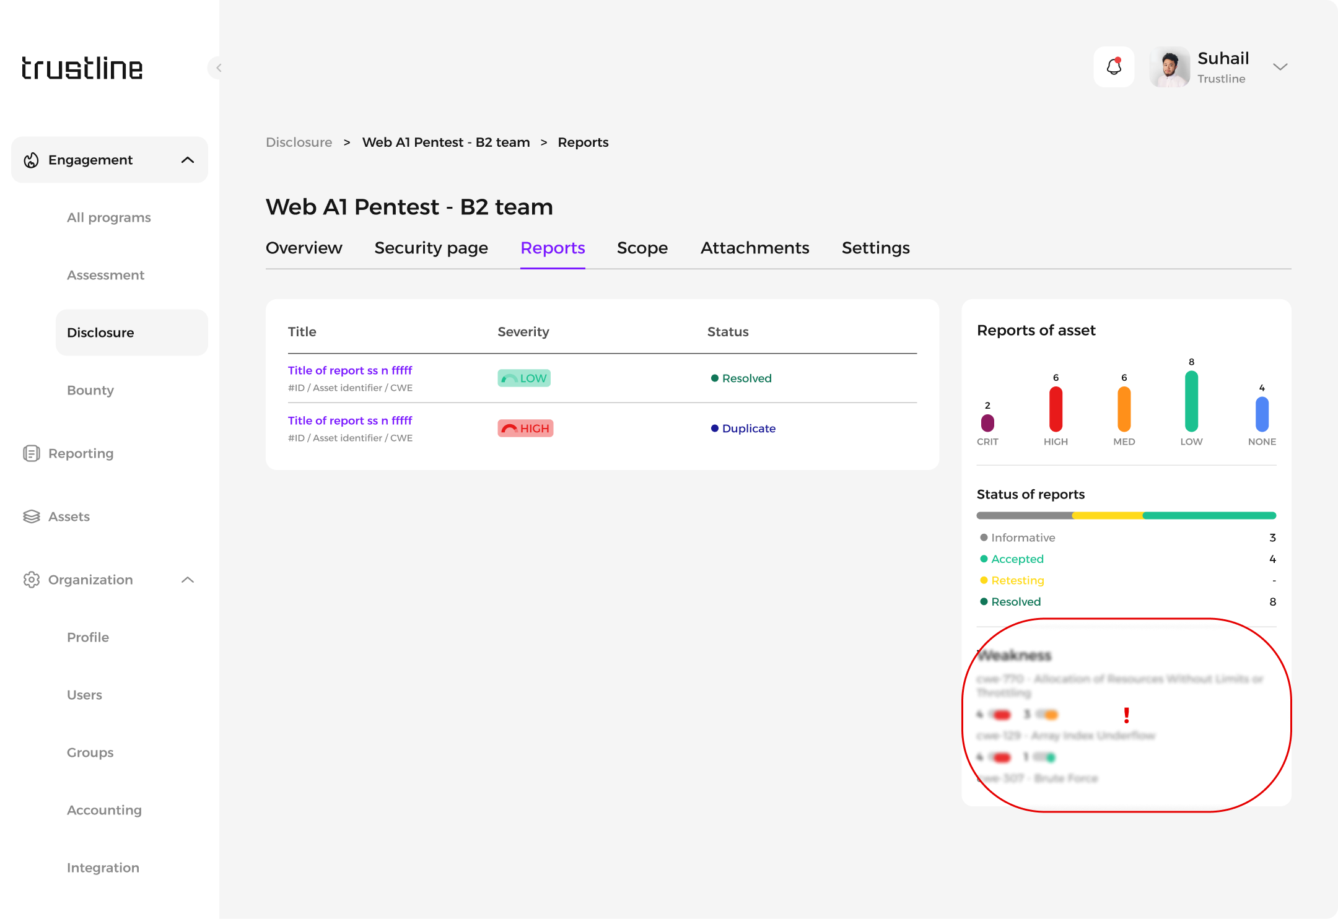Click the Status column header
1338x919 pixels.
click(x=728, y=332)
